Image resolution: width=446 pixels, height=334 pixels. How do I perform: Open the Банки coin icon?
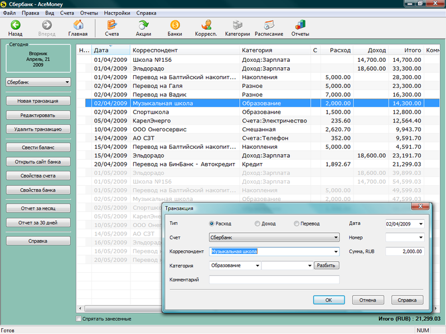(174, 25)
